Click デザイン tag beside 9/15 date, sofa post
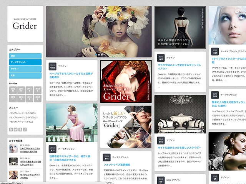Image resolution: width=246 pixels, height=184 pixels. click(171, 140)
